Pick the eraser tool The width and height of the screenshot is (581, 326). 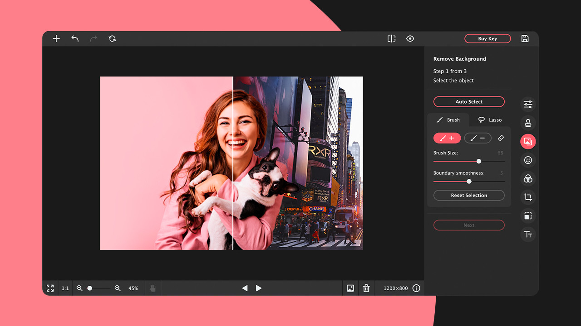501,138
